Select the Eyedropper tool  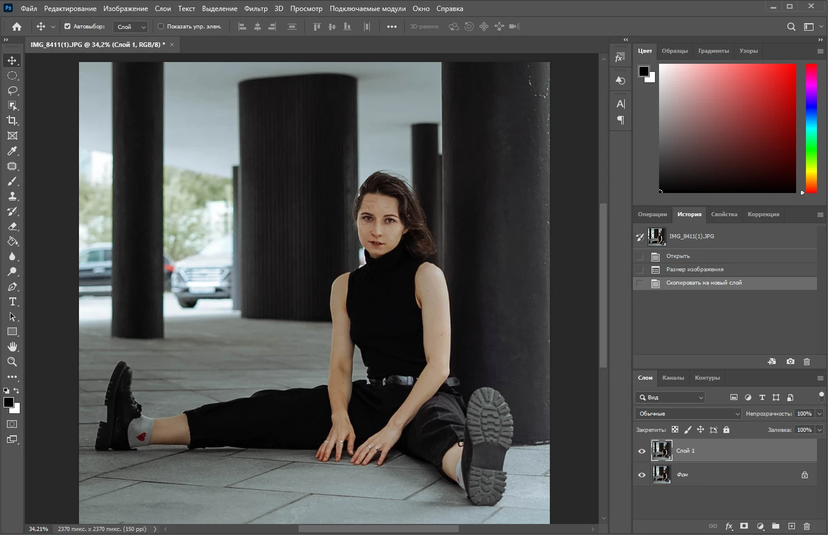[x=12, y=151]
